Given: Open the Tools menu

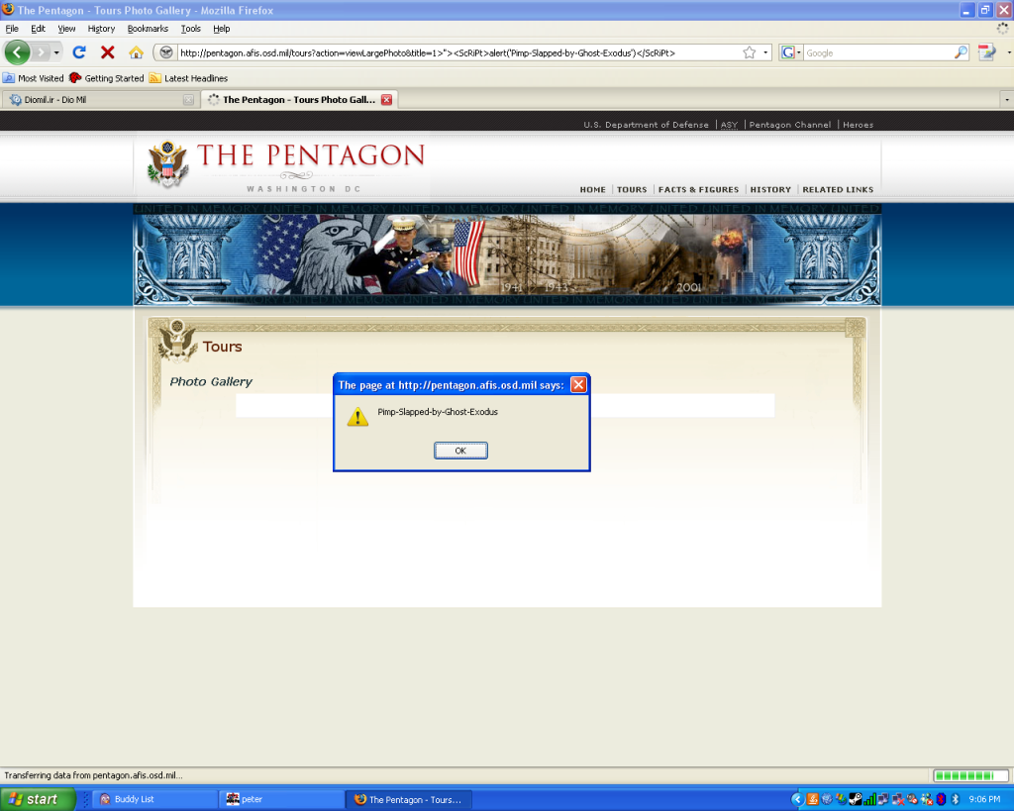Looking at the screenshot, I should [x=191, y=29].
